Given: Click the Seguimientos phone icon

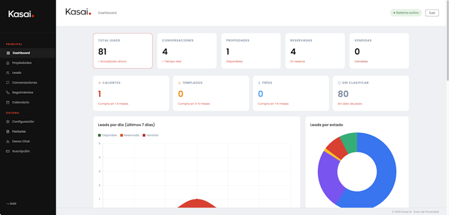Looking at the screenshot, I should (8, 93).
